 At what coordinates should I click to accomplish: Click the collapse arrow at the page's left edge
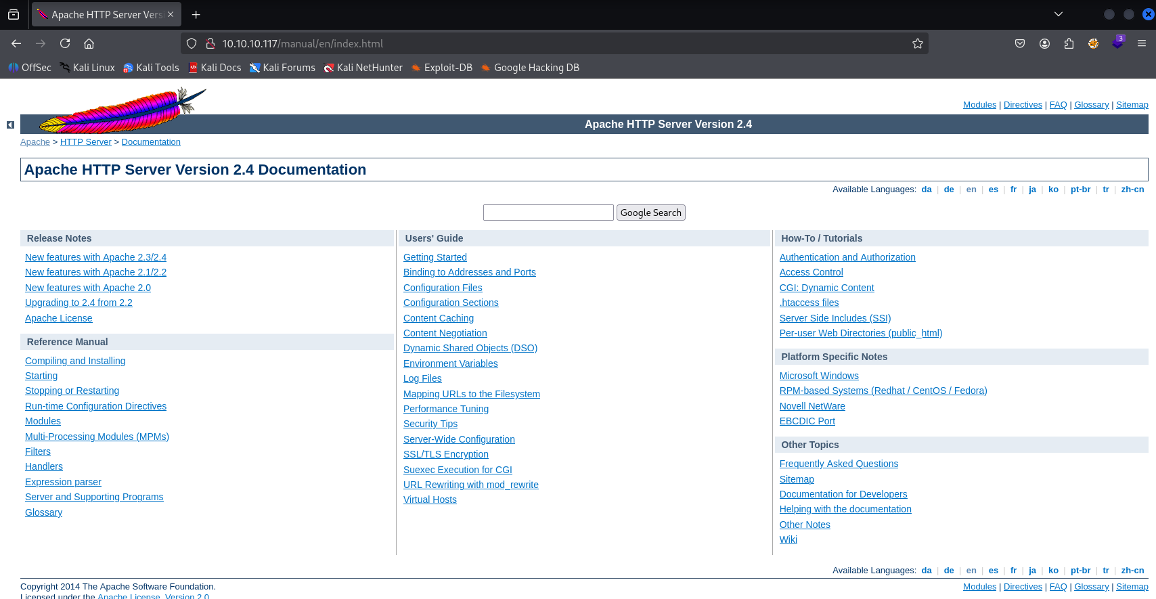(10, 125)
